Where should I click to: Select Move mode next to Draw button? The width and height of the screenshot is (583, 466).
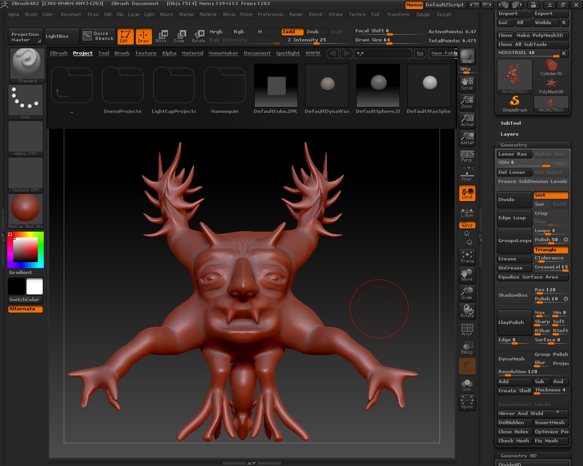pyautogui.click(x=161, y=36)
